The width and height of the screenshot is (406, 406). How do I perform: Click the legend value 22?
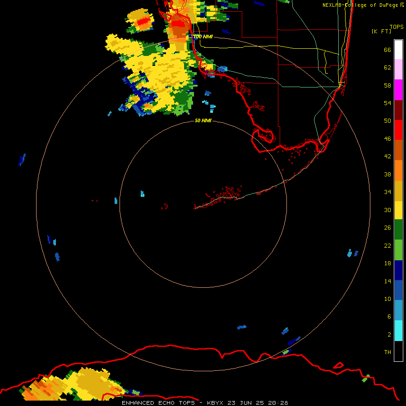click(x=388, y=245)
